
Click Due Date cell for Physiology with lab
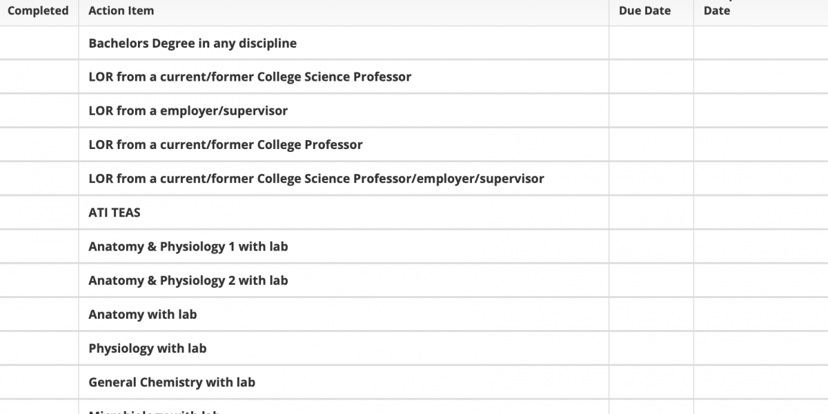coord(651,348)
